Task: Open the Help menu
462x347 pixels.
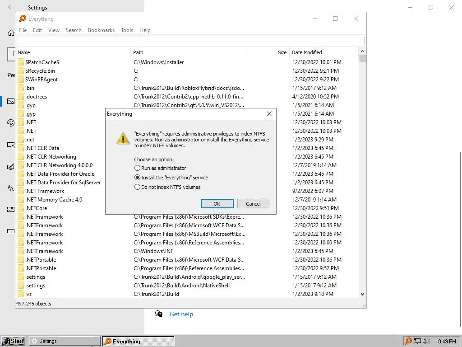Action: tap(145, 30)
